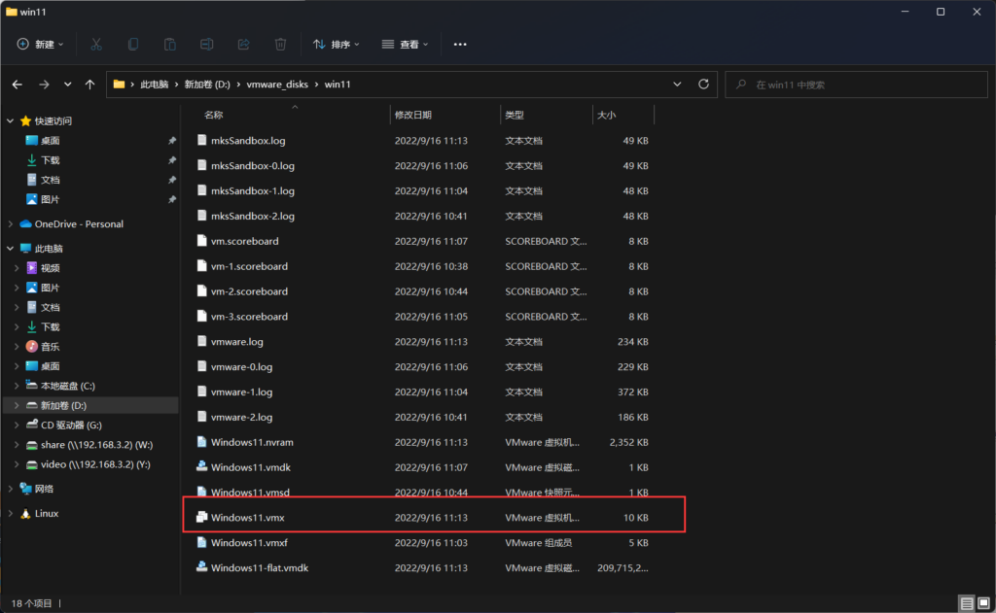Image resolution: width=996 pixels, height=613 pixels.
Task: Collapse the Quick access (快速访问) tree
Action: pyautogui.click(x=10, y=120)
